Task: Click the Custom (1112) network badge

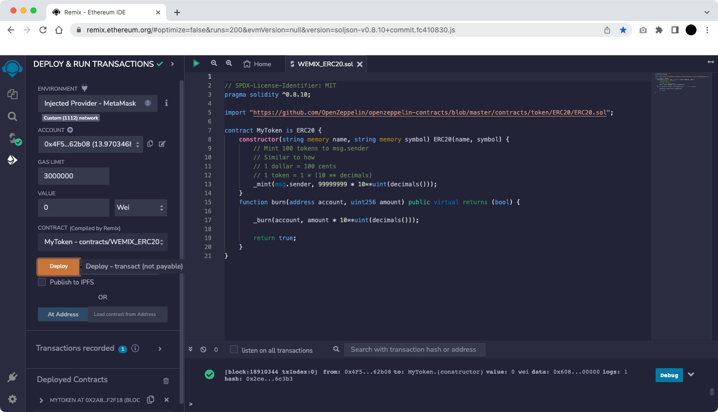Action: [x=71, y=118]
